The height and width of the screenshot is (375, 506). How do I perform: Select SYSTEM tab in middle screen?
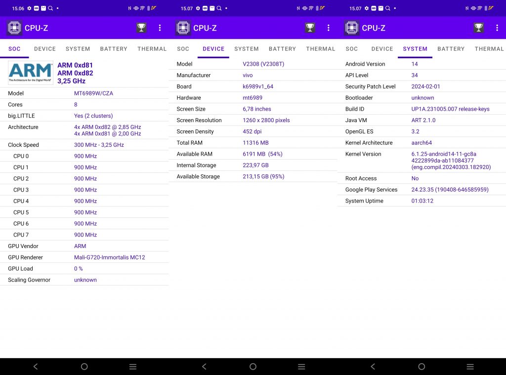pos(247,49)
